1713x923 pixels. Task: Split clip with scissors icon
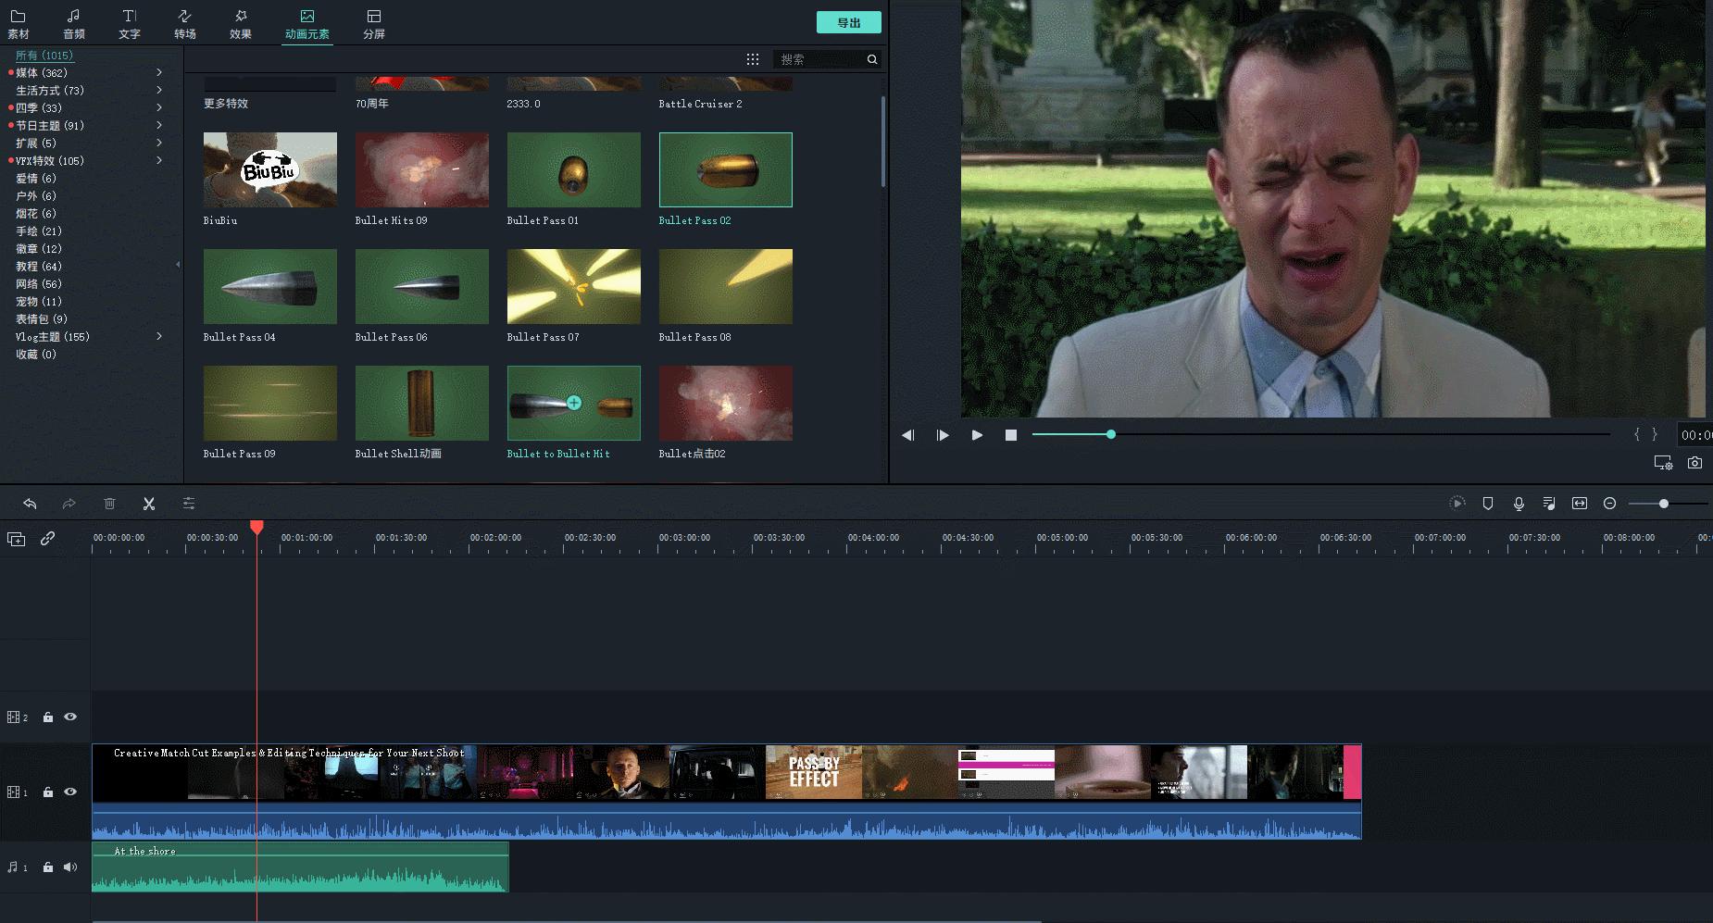149,504
